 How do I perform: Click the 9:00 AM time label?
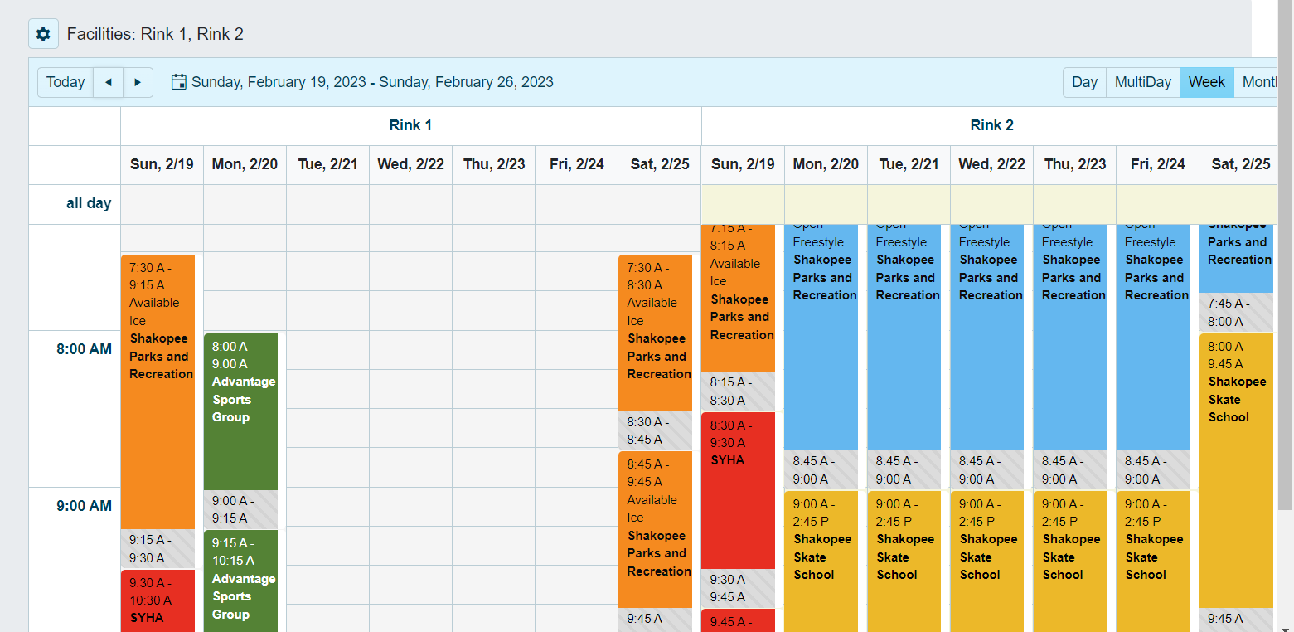pos(84,506)
